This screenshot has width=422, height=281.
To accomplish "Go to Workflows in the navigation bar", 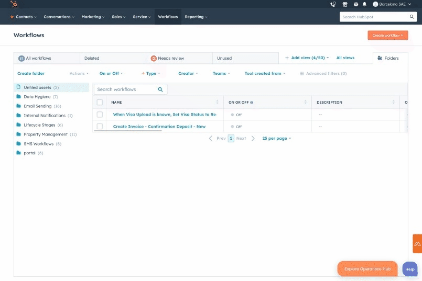I will (x=168, y=17).
